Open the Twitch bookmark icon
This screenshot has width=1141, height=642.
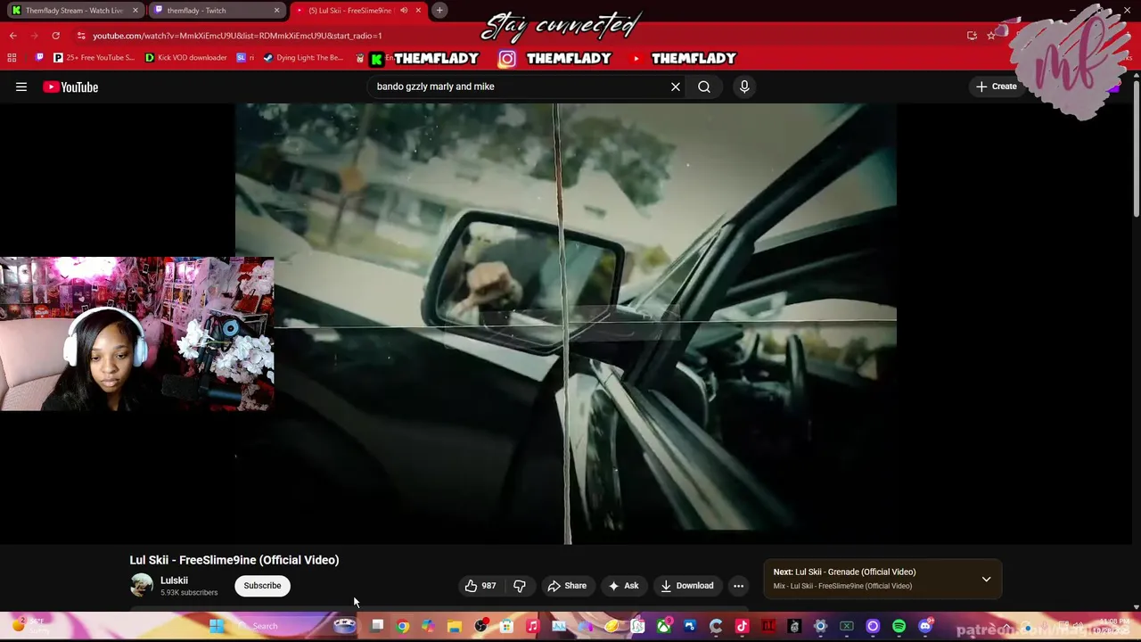pyautogui.click(x=39, y=58)
